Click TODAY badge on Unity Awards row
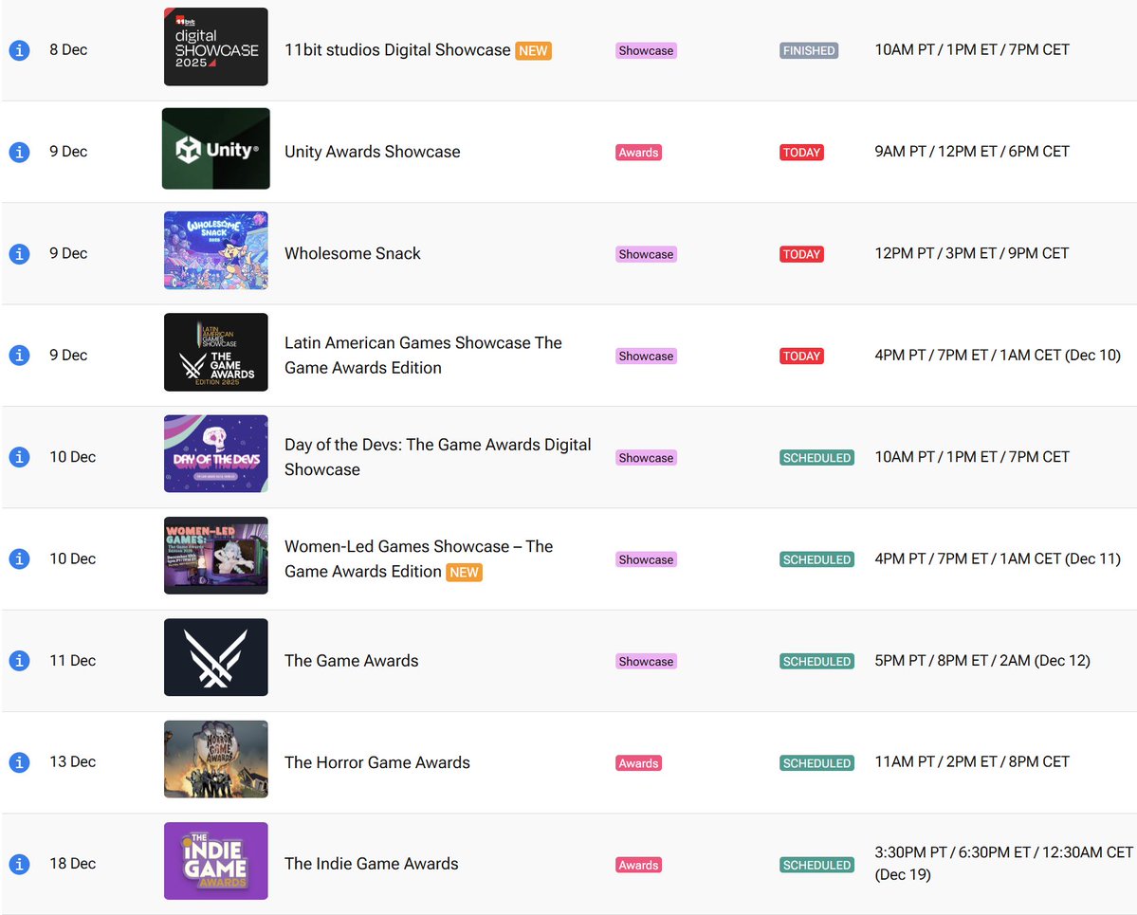The height and width of the screenshot is (915, 1137). (802, 153)
